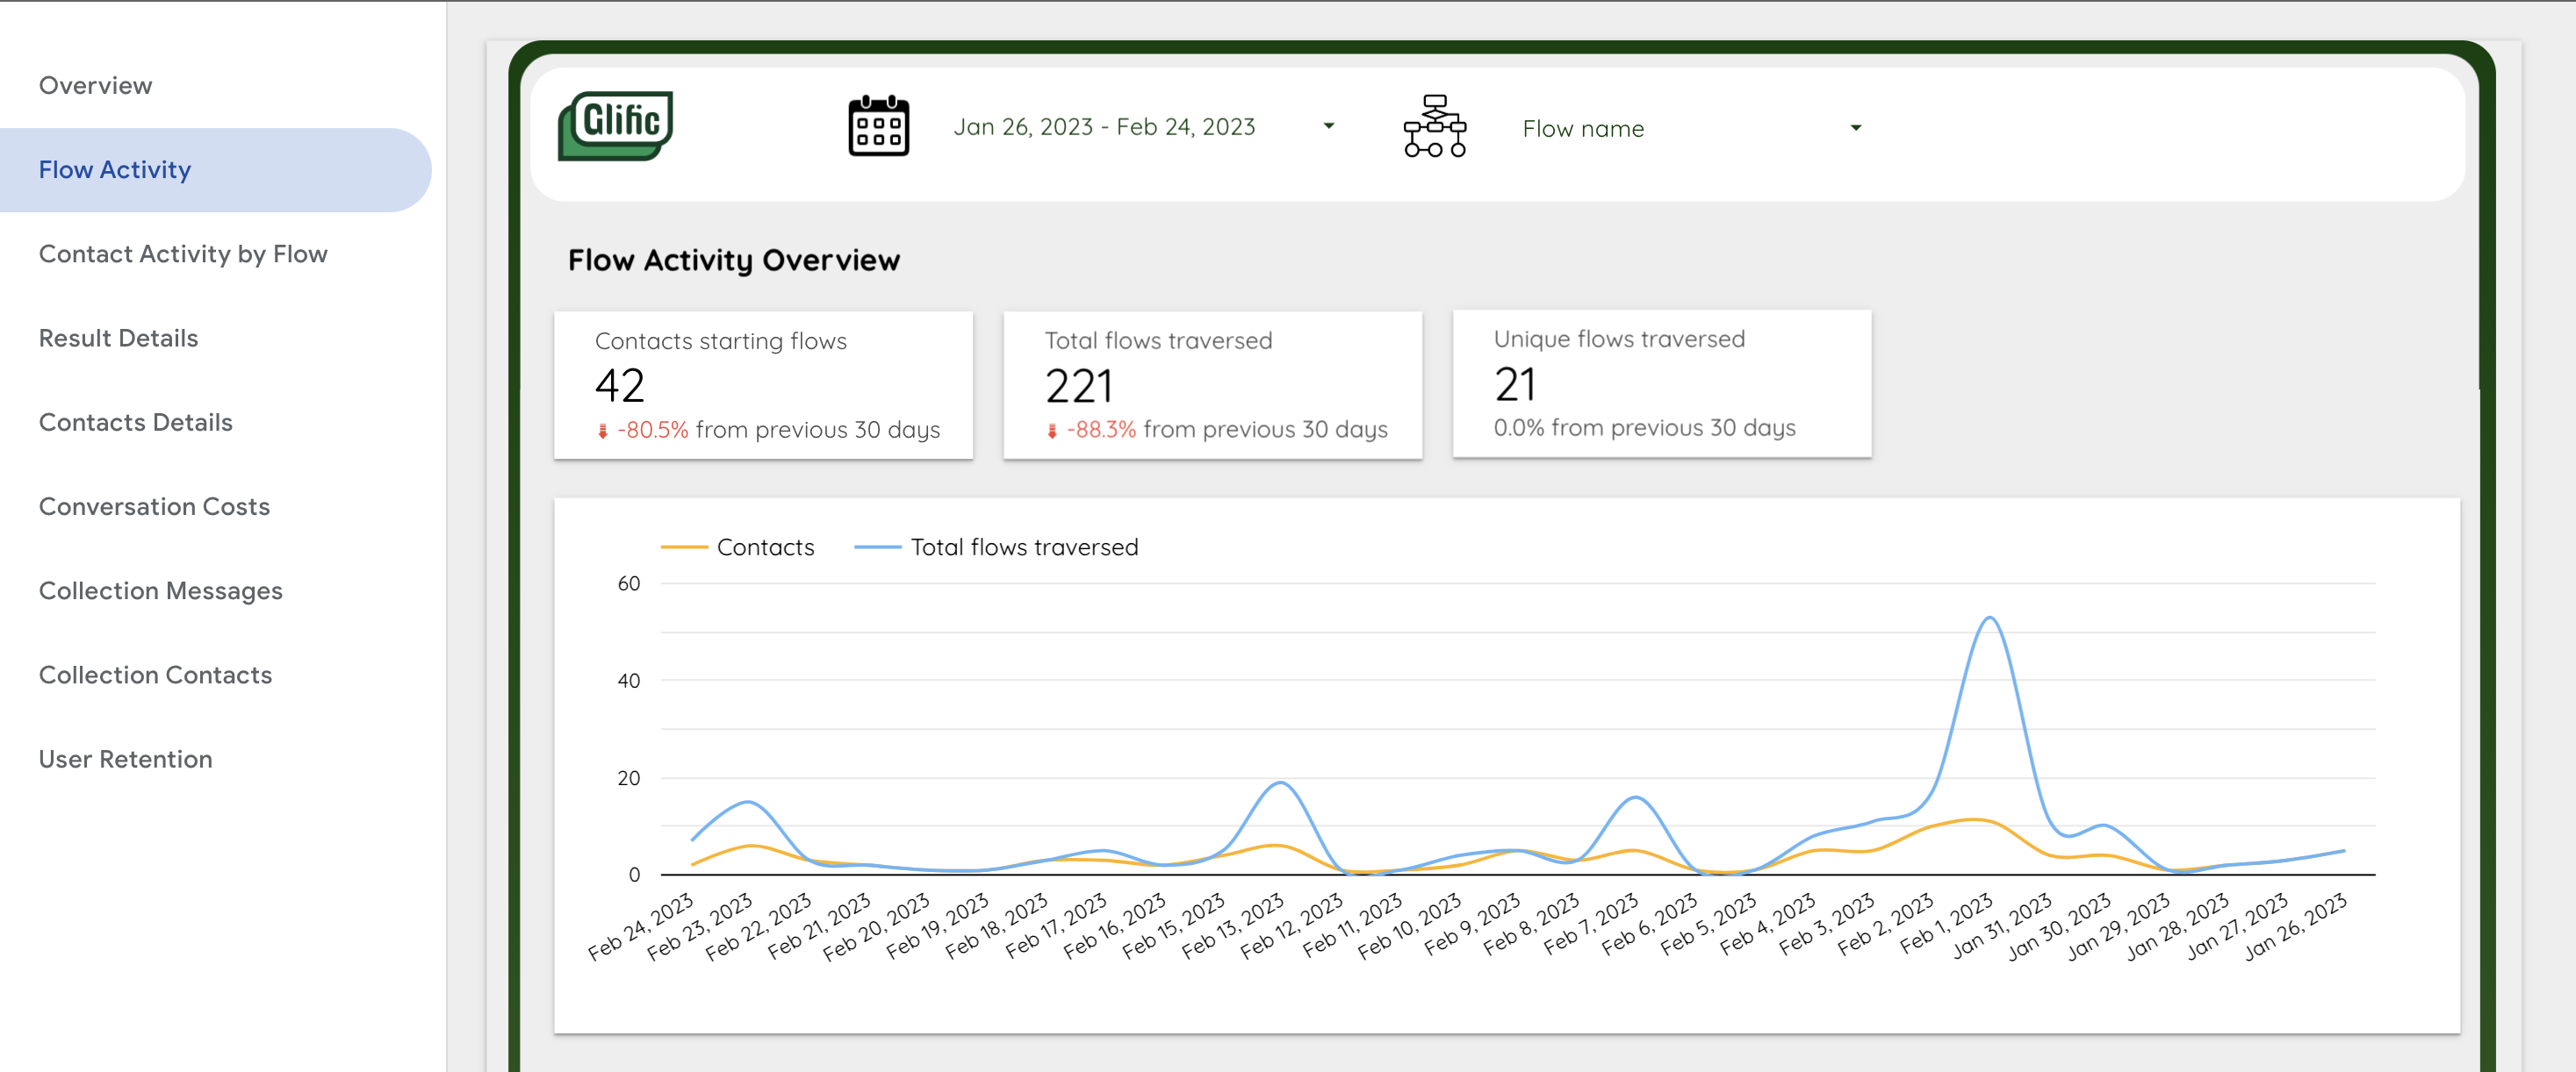Click the Feb 19, 2023 axis label
The width and height of the screenshot is (2576, 1072).
(937, 926)
